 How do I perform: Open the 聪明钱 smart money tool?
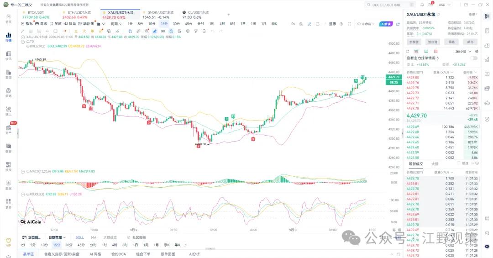[86, 24]
